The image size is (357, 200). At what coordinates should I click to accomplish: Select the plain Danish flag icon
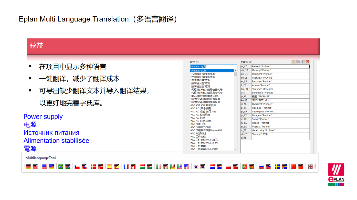(93, 167)
